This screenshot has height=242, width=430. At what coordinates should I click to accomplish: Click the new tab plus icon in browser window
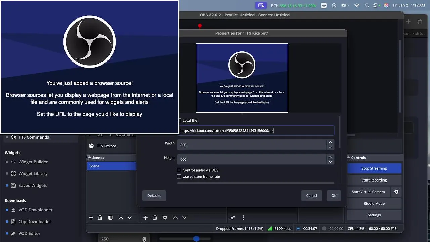(x=408, y=22)
